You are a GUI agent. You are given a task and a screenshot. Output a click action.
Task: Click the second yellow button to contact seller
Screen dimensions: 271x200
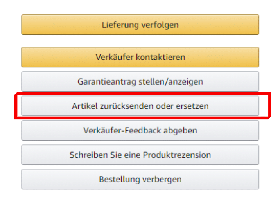tap(140, 57)
